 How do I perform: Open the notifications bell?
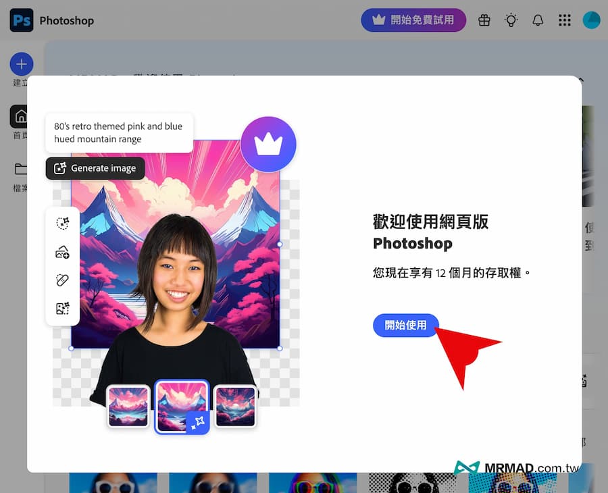coord(538,20)
